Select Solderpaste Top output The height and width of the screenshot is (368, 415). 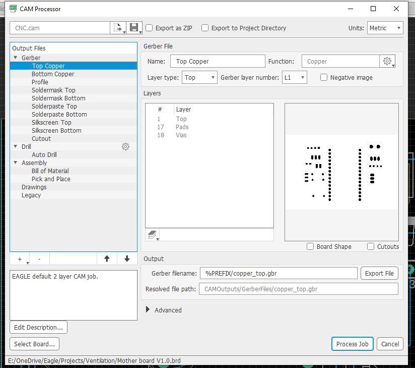click(x=74, y=107)
